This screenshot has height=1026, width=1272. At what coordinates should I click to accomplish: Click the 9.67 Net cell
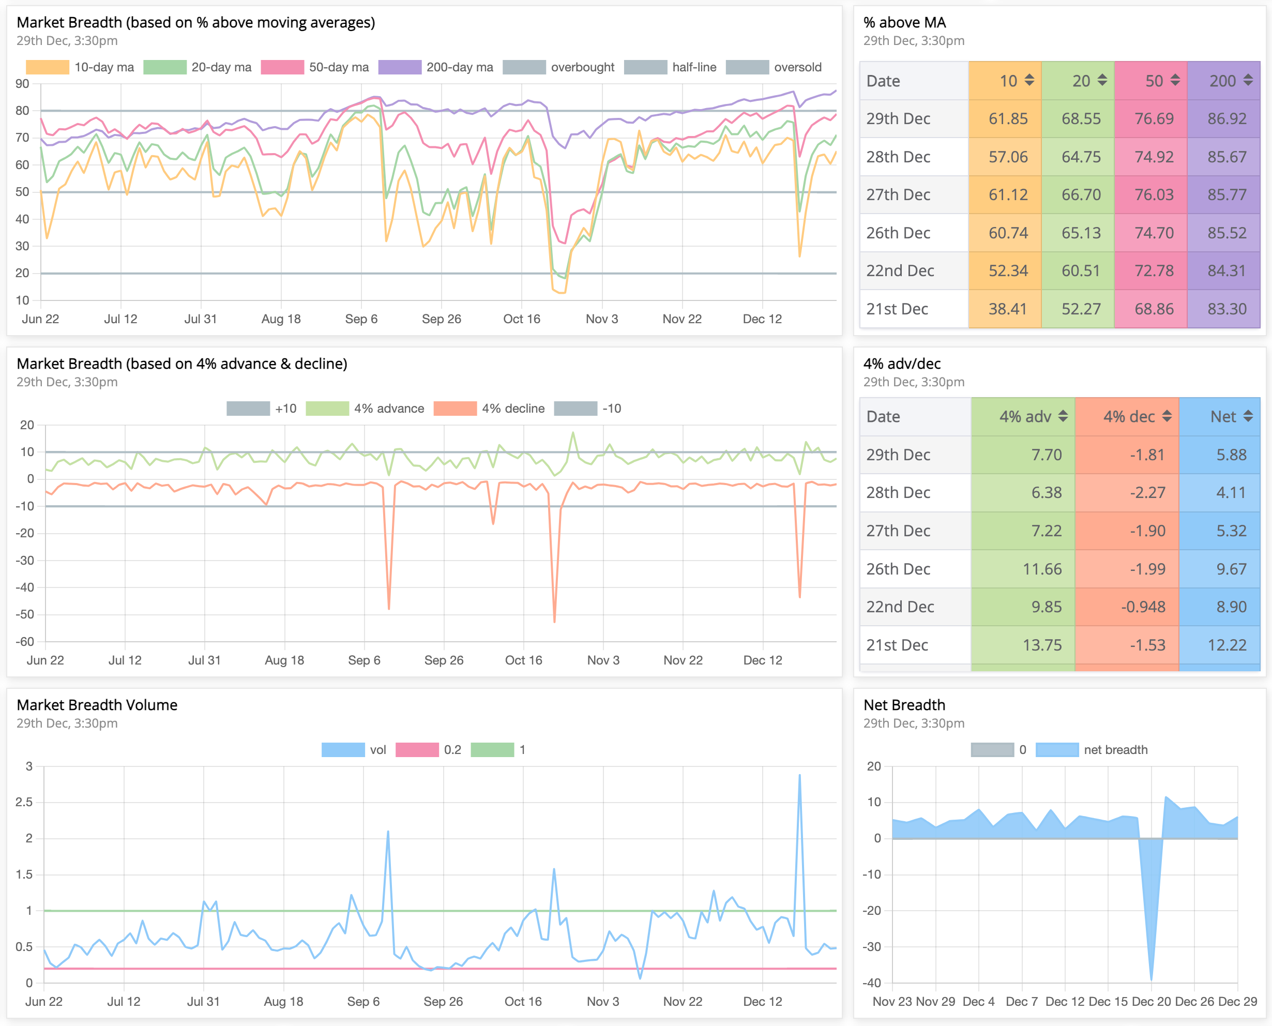(x=1219, y=568)
